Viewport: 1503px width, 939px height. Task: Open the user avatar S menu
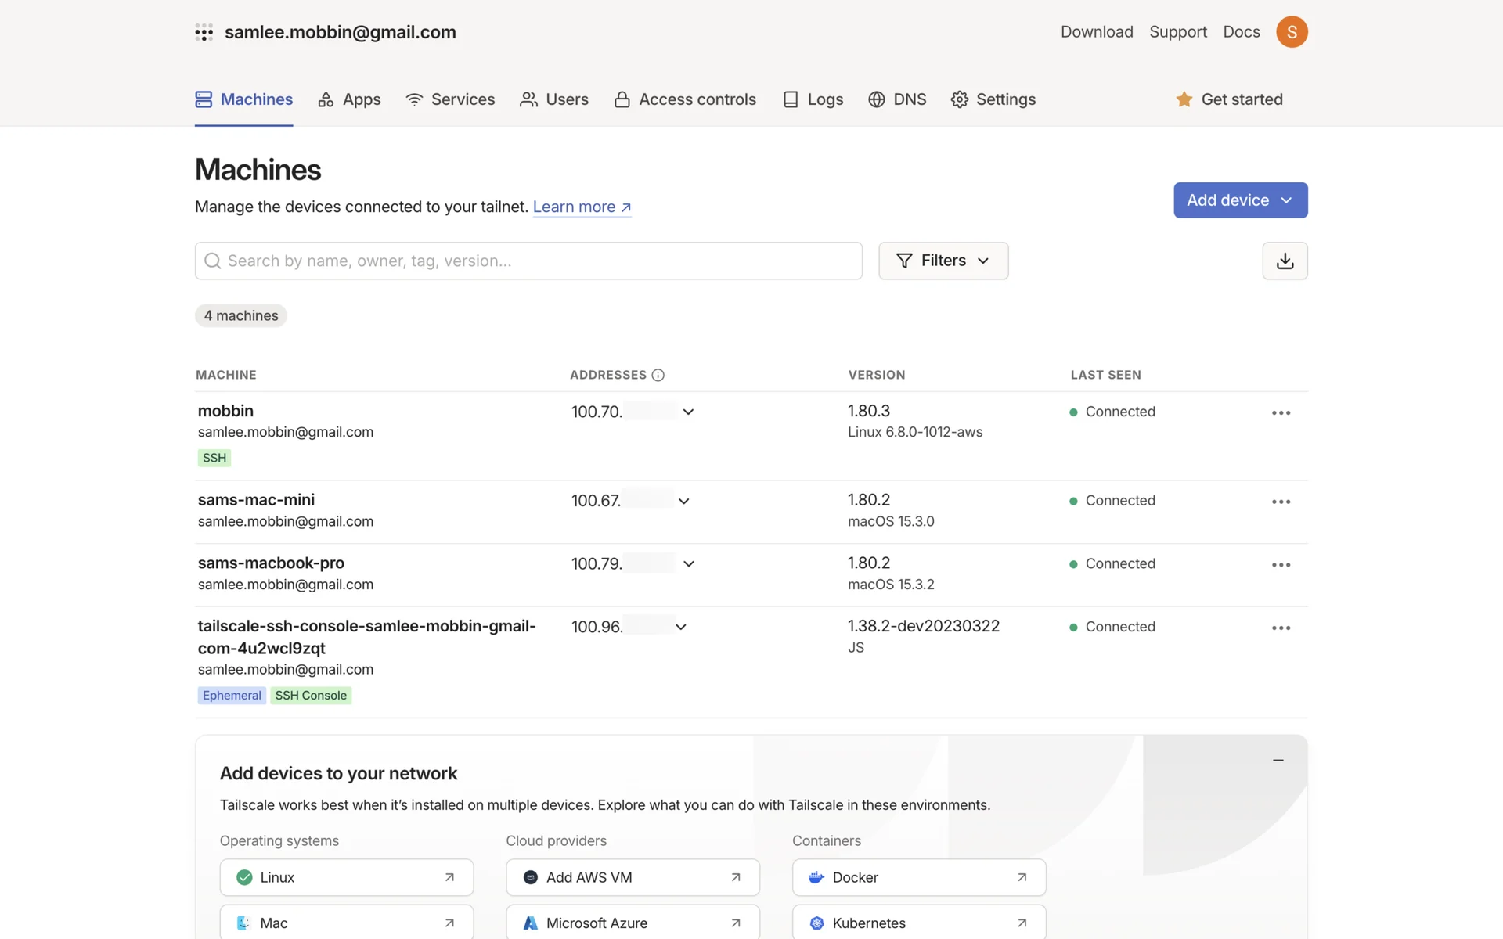point(1292,32)
